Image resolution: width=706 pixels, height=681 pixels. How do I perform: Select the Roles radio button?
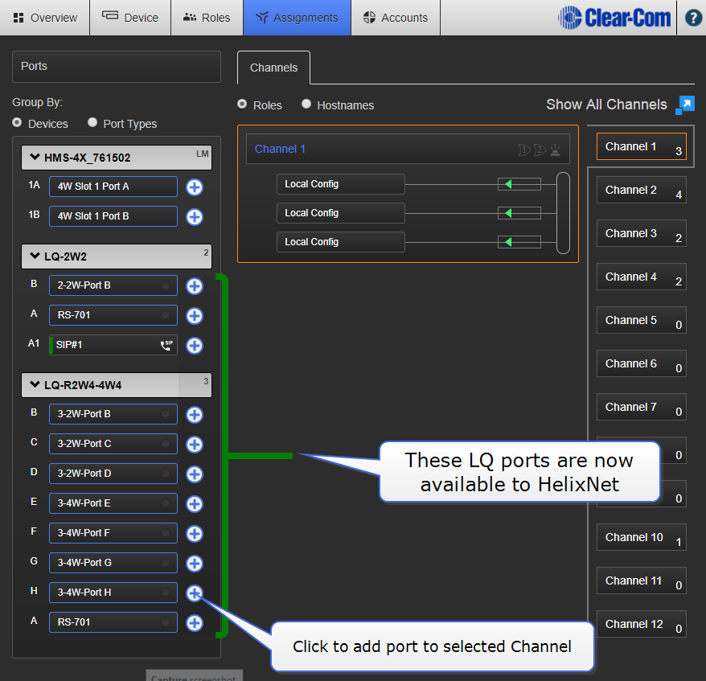[242, 104]
